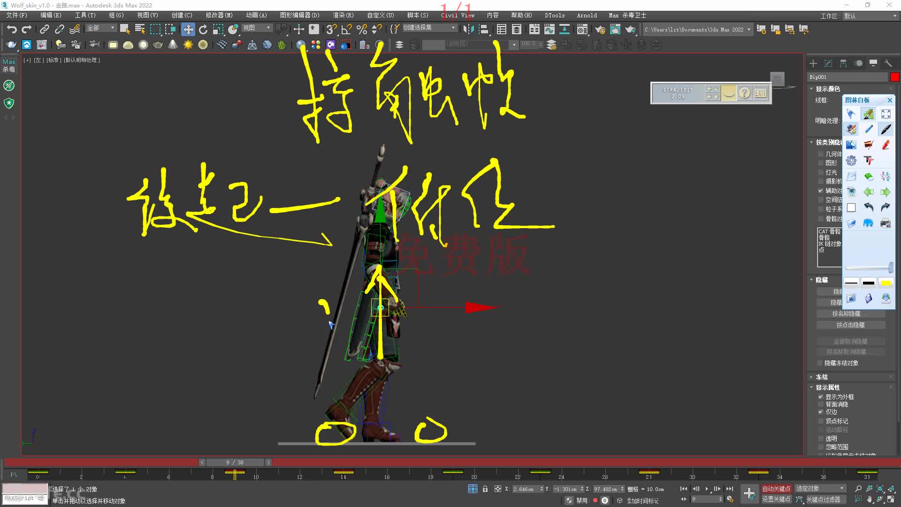This screenshot has height=507, width=901.
Task: Click the text T tool in whiteboard panel
Action: pos(869,161)
